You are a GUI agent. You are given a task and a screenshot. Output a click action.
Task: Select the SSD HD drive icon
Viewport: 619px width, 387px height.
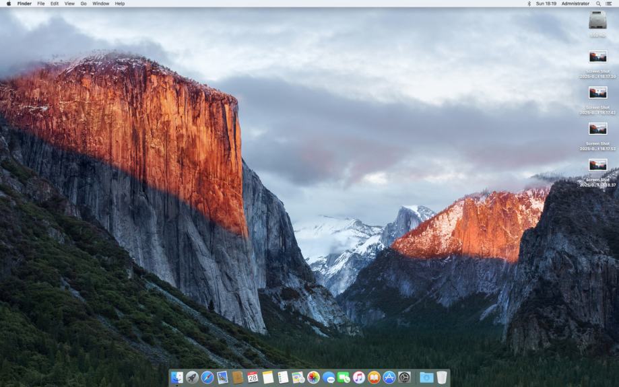tap(597, 21)
